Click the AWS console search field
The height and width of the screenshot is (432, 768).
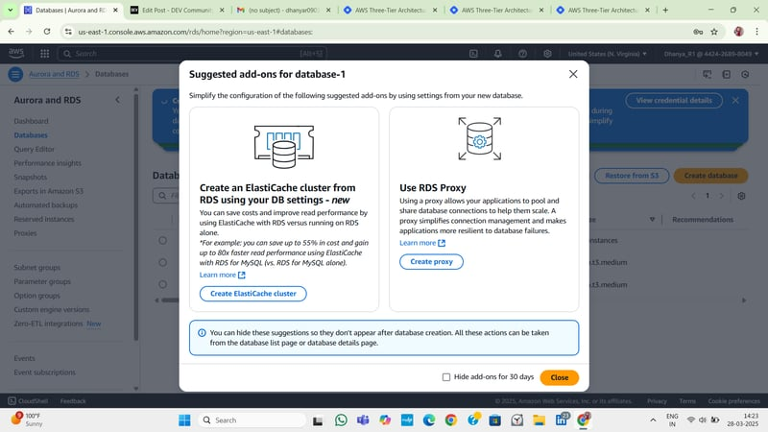point(192,54)
